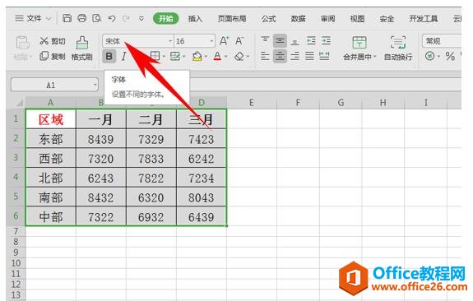Screen dimensions: 473x301
Task: Click the select-all corner triangle
Action: (19, 103)
